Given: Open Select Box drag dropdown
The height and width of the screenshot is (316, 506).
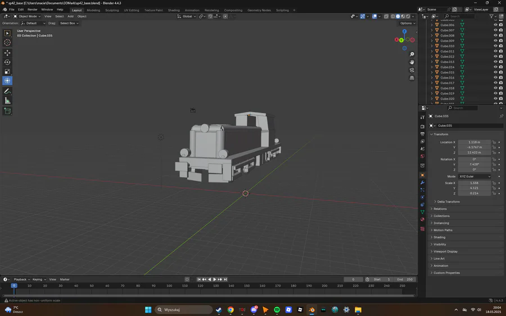Looking at the screenshot, I should pos(69,23).
